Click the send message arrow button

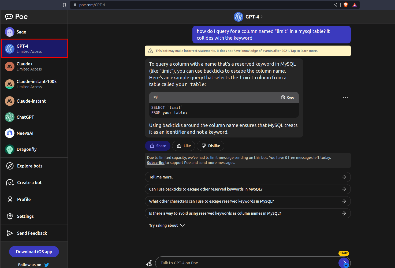click(x=344, y=263)
